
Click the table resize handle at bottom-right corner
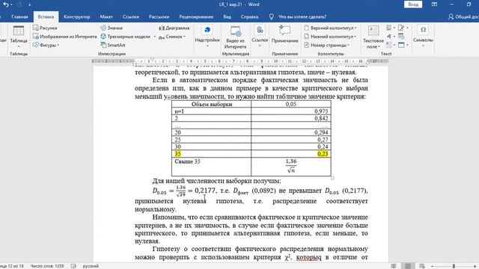pyautogui.click(x=332, y=178)
